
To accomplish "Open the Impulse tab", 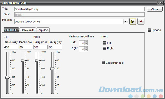I will tap(43, 30).
